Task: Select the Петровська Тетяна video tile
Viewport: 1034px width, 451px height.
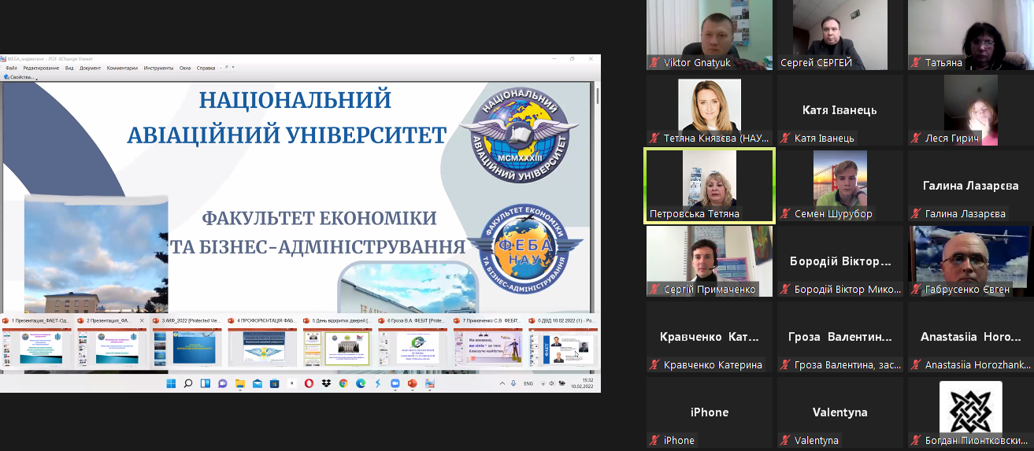Action: click(709, 186)
